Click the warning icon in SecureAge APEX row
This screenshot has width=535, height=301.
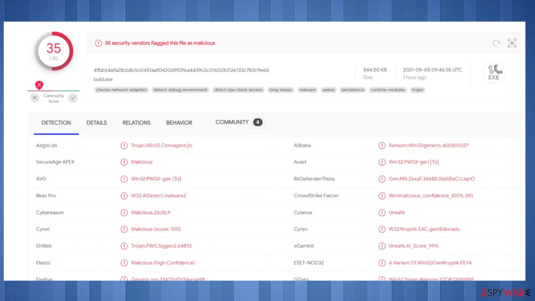coord(124,162)
